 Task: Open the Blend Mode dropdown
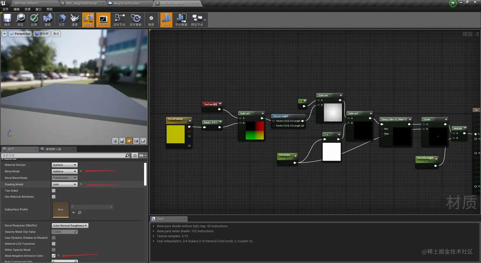tap(65, 171)
